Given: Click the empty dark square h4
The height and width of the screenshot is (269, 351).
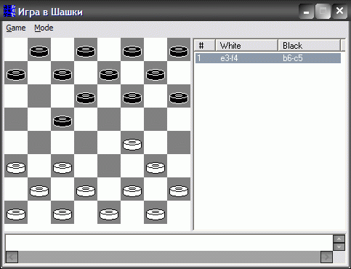Looking at the screenshot, I should tap(179, 142).
